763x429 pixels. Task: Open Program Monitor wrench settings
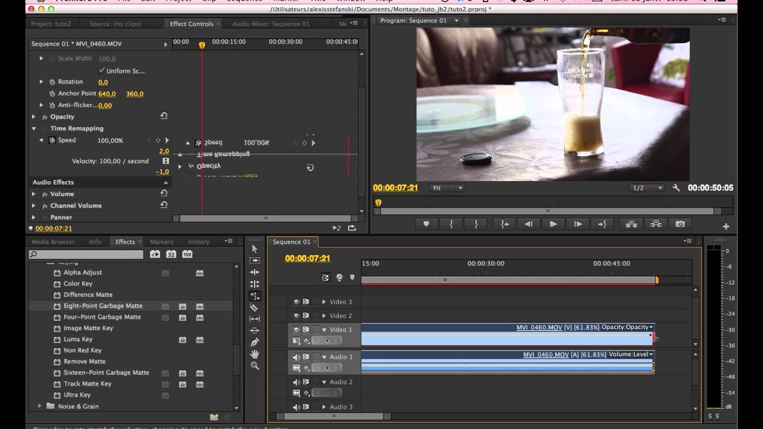click(676, 188)
